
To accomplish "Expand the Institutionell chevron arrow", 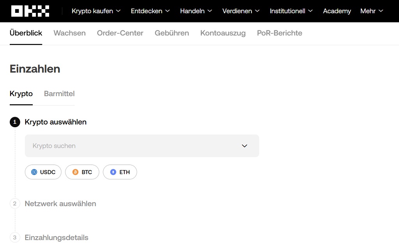I will [311, 11].
